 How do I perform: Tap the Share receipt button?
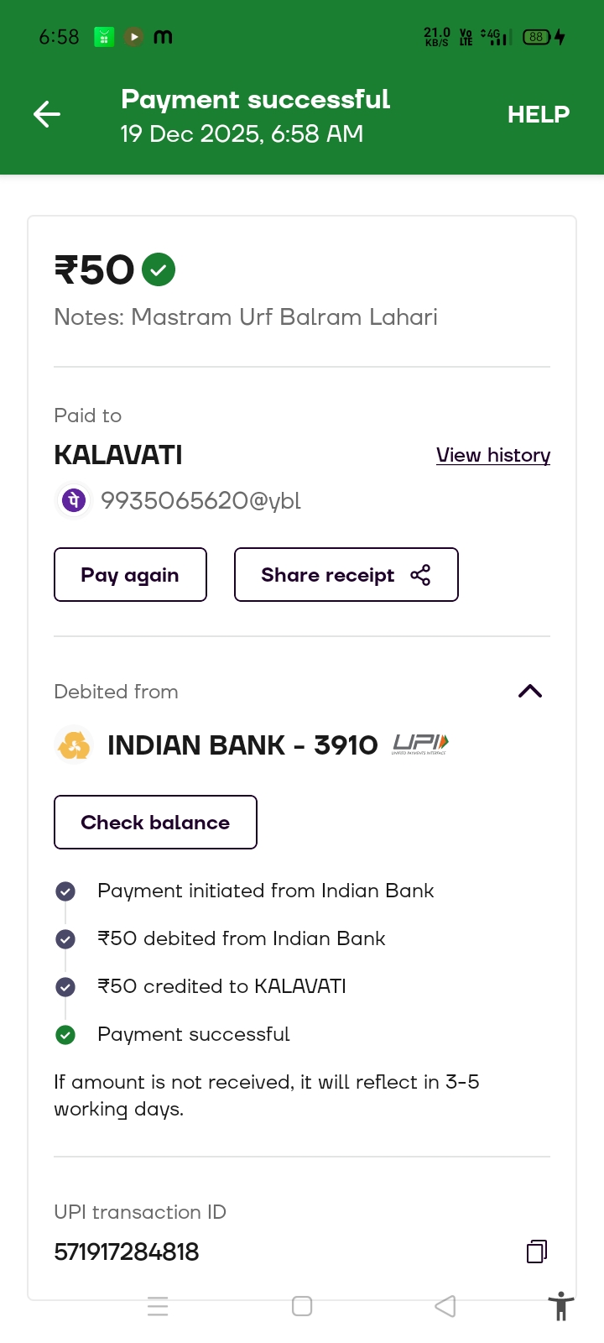(x=346, y=575)
